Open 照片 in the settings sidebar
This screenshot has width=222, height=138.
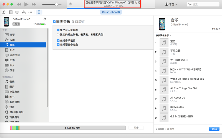pos(23,65)
